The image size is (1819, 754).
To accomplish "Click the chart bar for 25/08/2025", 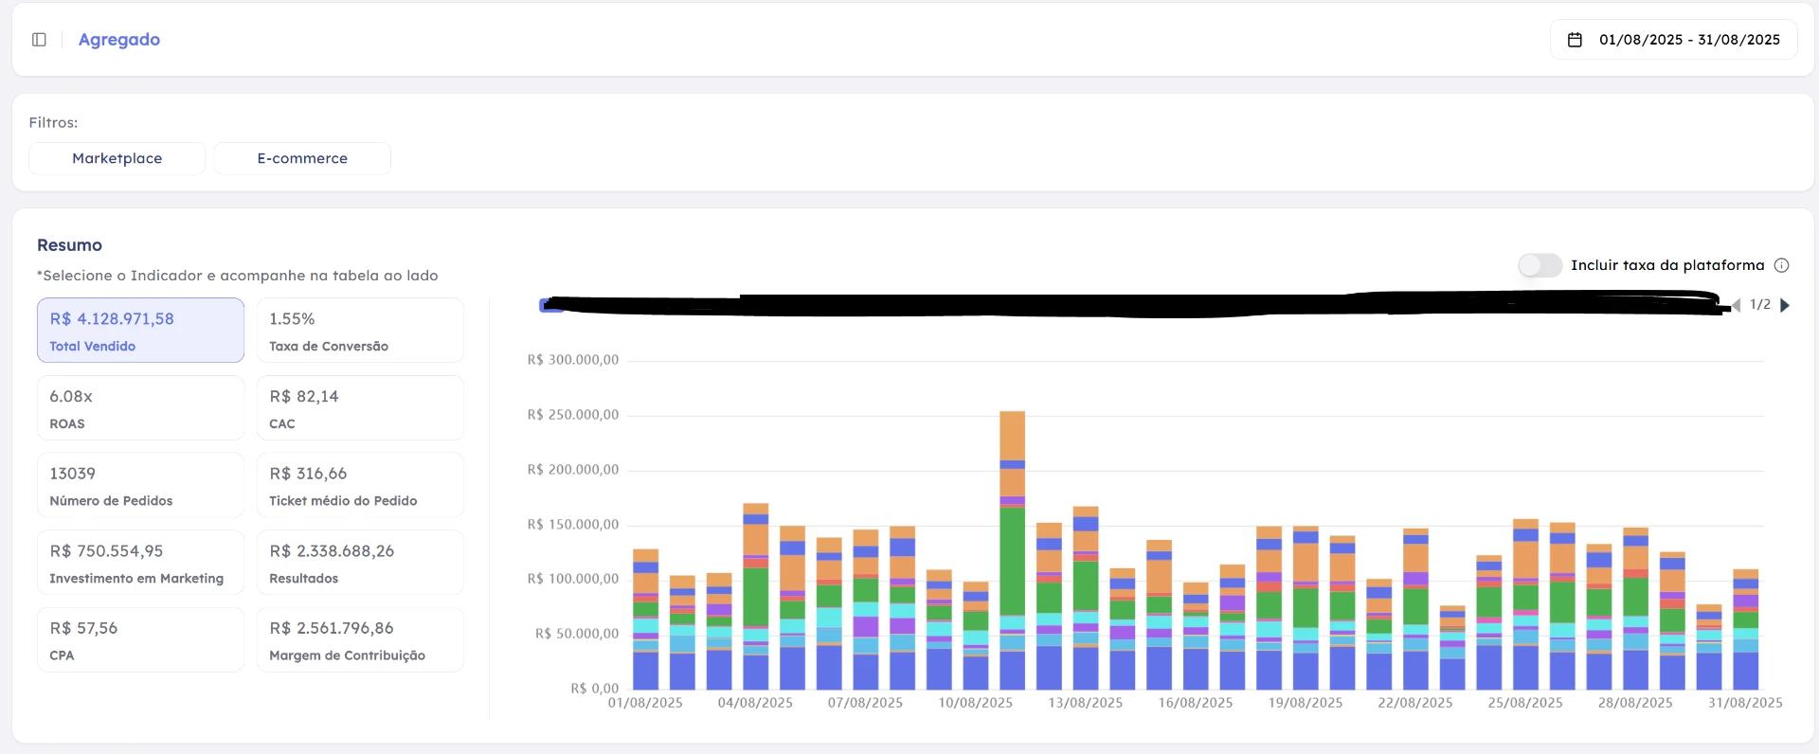I will pos(1526,604).
